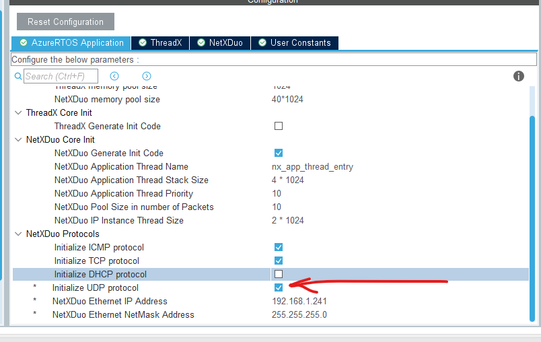The height and width of the screenshot is (342, 541).
Task: Select NetXDuo IP Instance Thread Size label
Action: tap(118, 221)
